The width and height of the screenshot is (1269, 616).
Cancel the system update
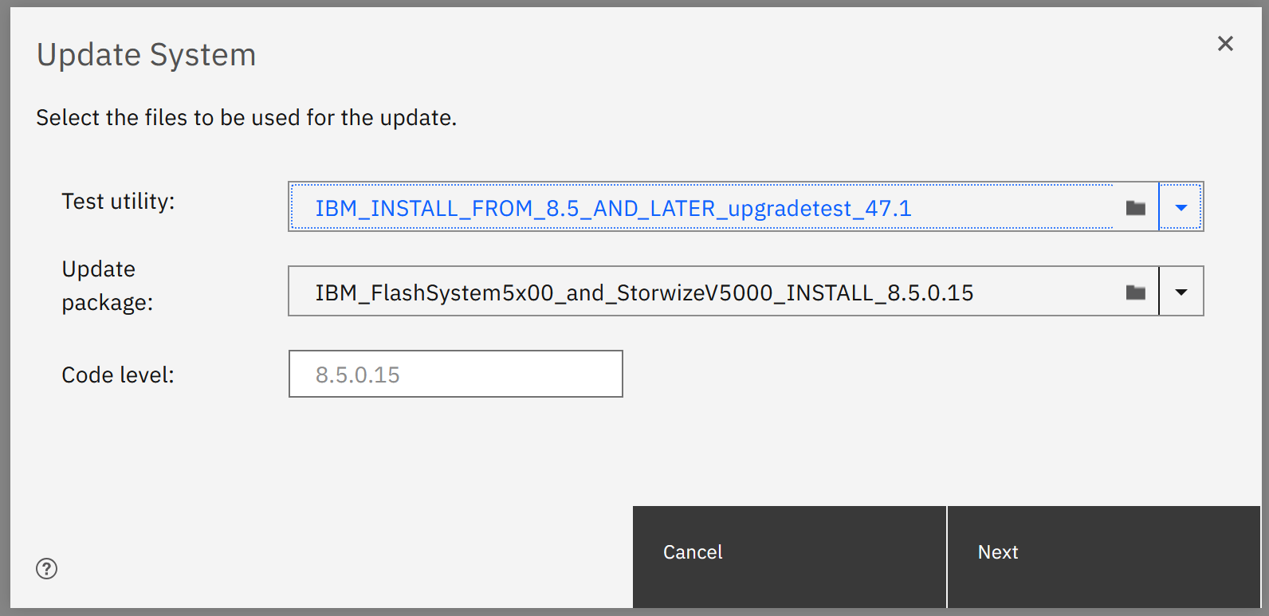789,557
